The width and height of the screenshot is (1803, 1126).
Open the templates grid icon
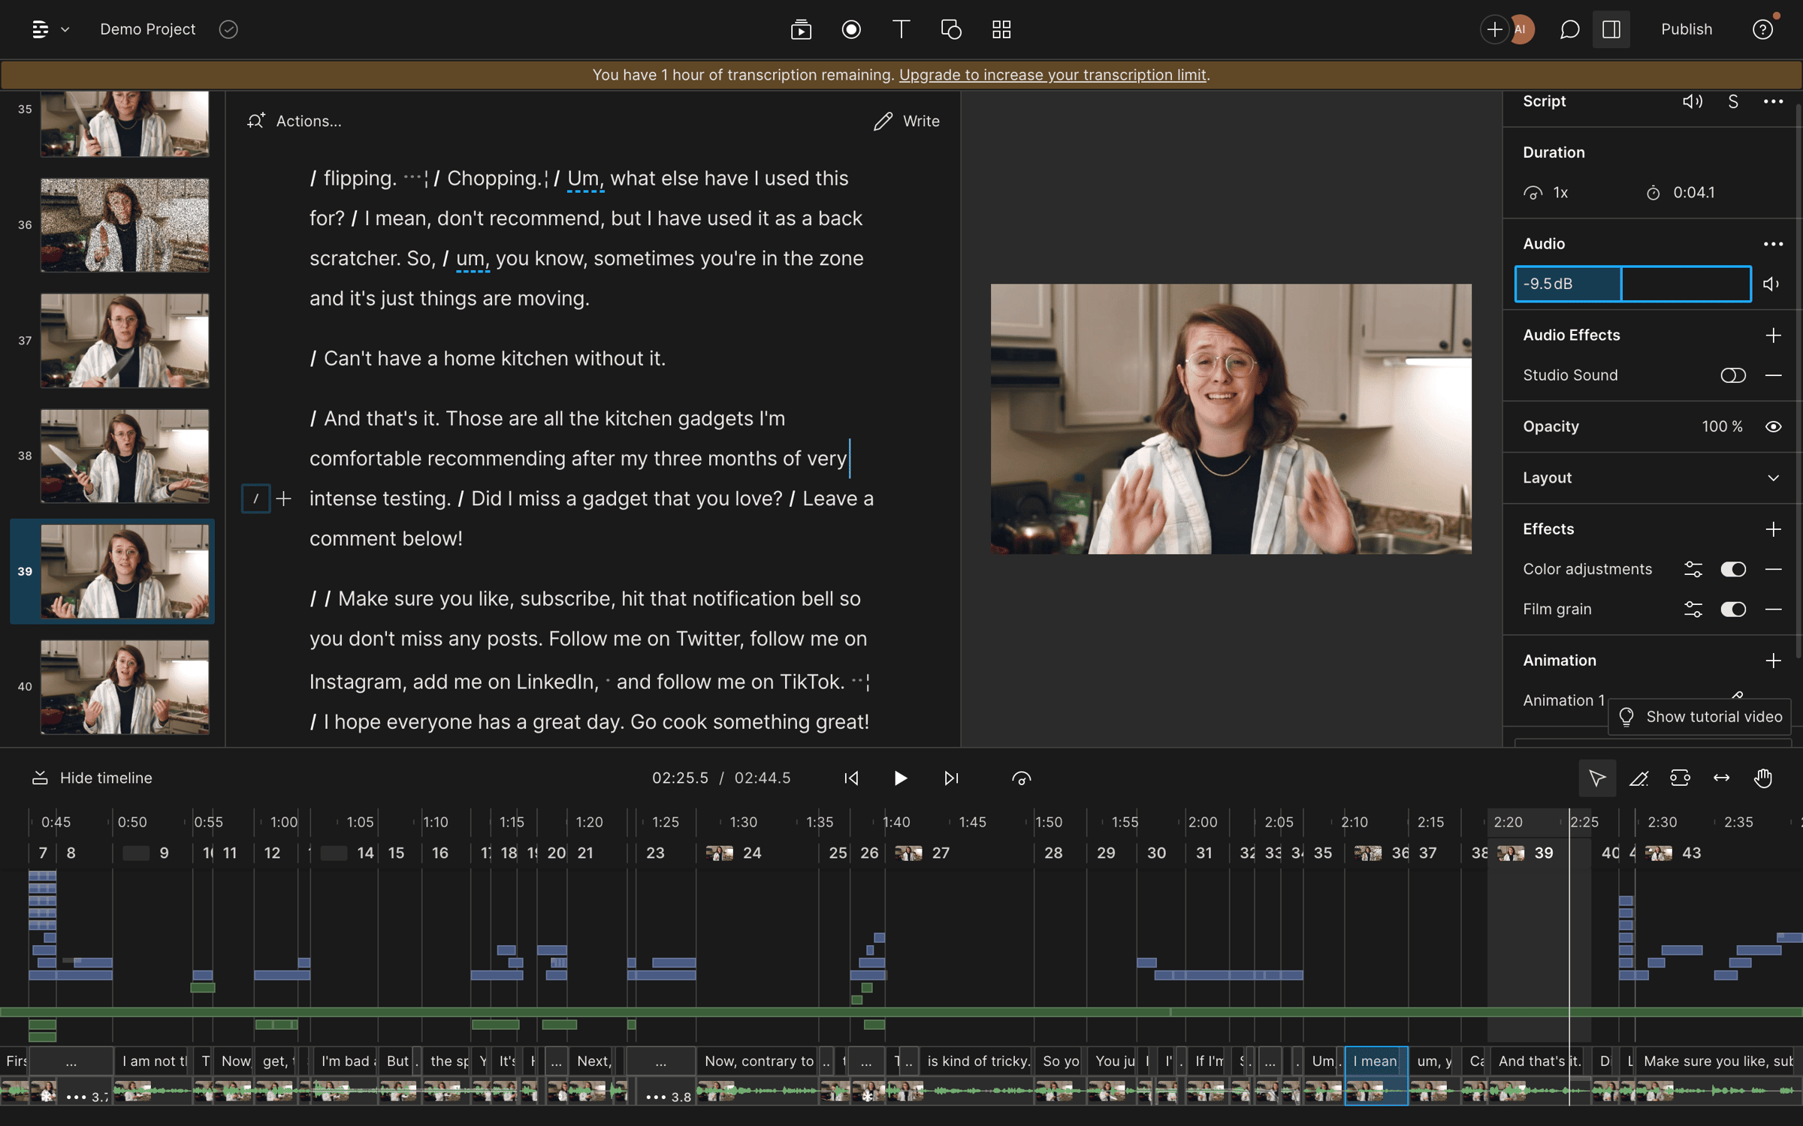point(1000,29)
